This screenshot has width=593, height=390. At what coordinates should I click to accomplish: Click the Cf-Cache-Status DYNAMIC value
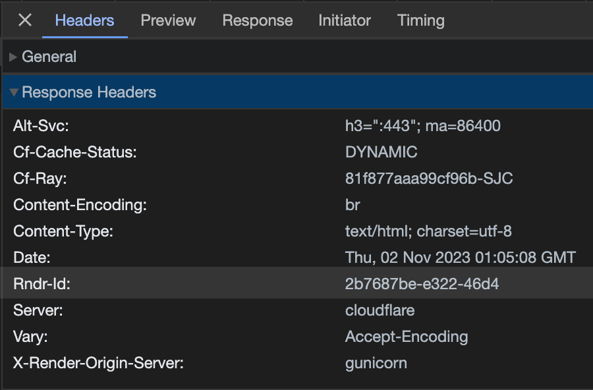(381, 152)
